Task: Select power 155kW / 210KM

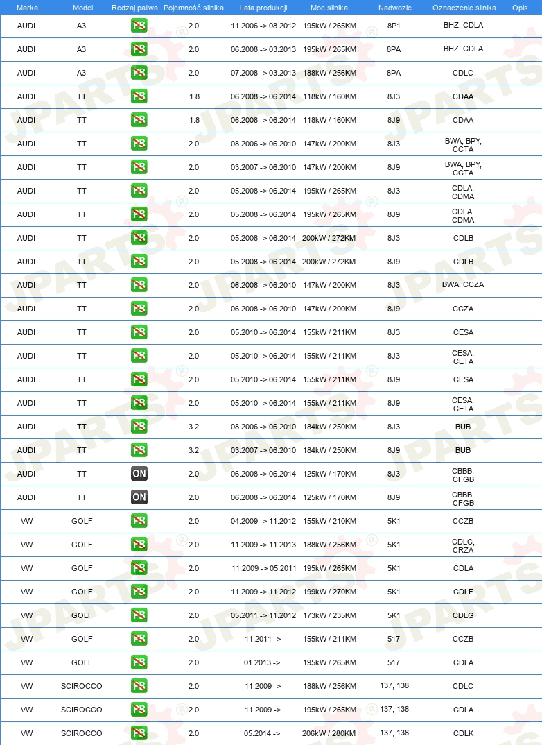Action: (329, 521)
